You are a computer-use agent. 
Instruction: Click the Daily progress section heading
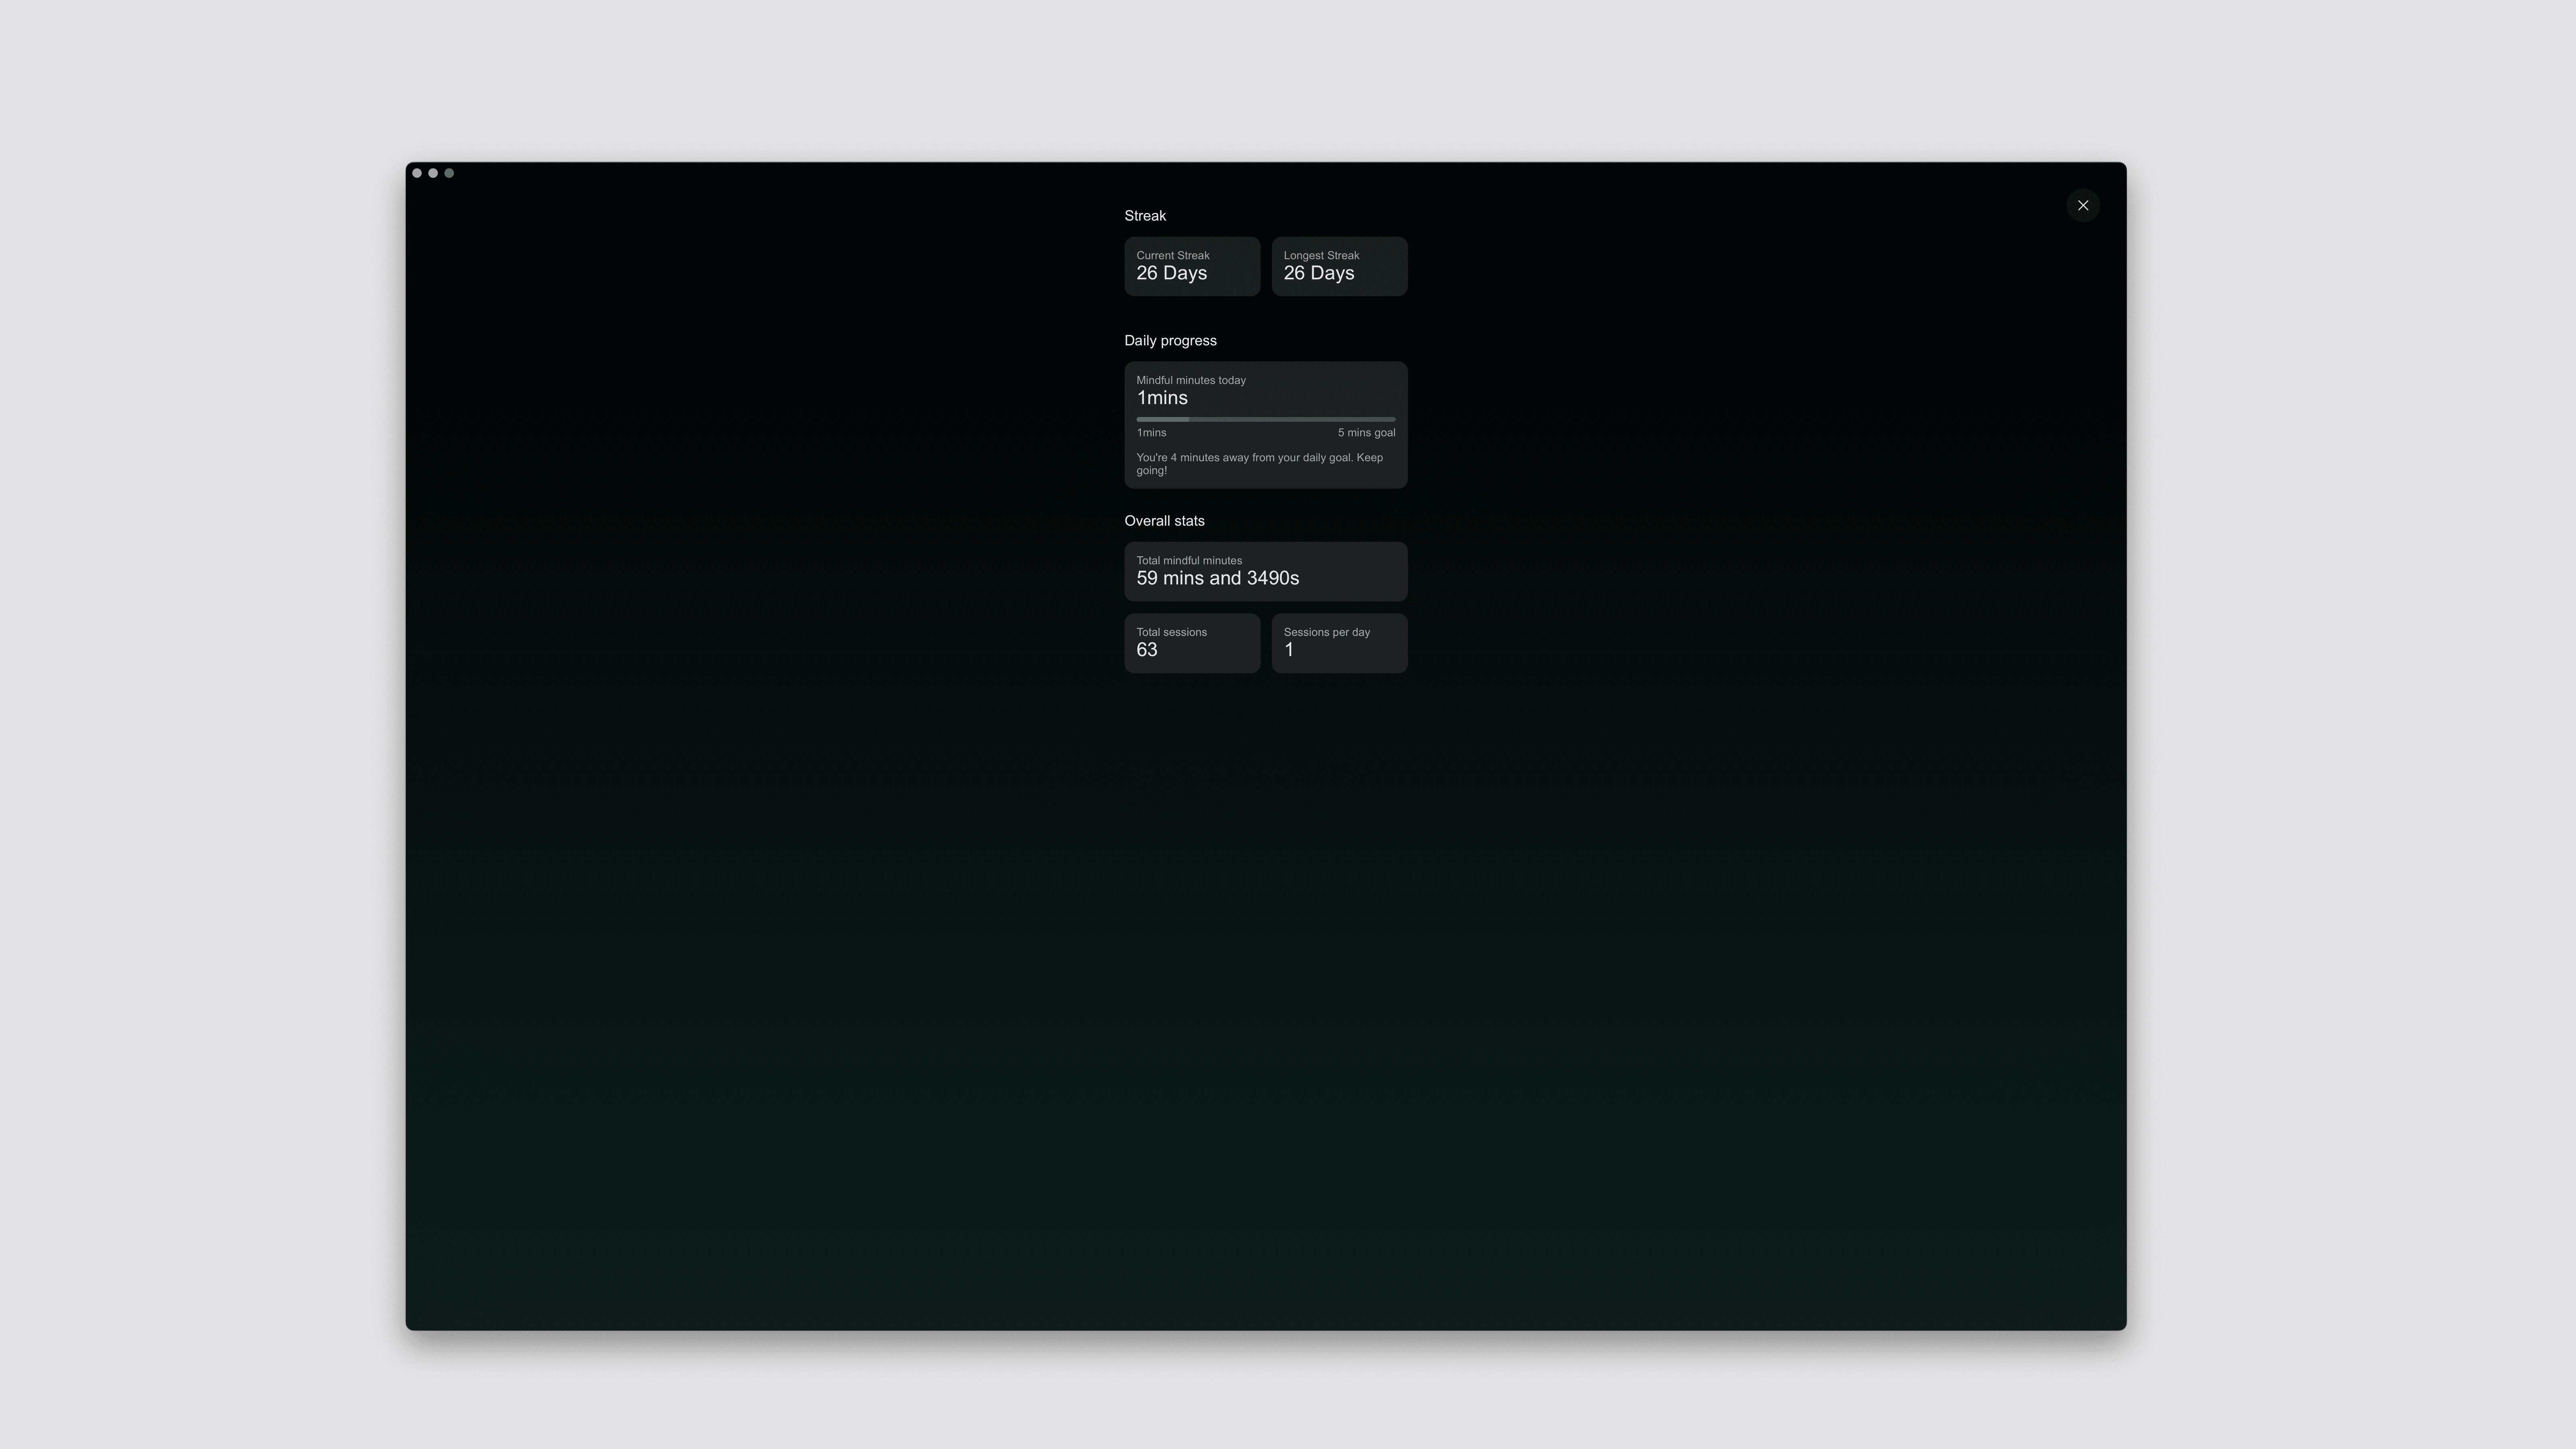[1170, 341]
